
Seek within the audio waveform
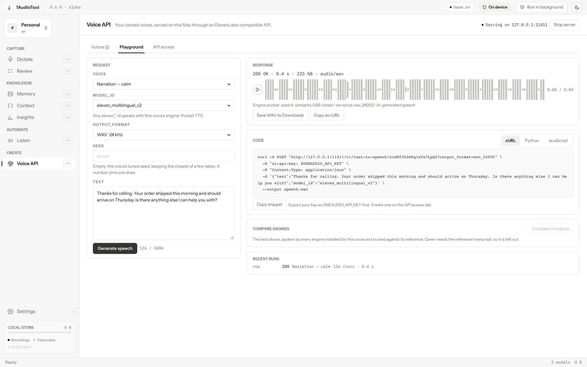[404, 90]
